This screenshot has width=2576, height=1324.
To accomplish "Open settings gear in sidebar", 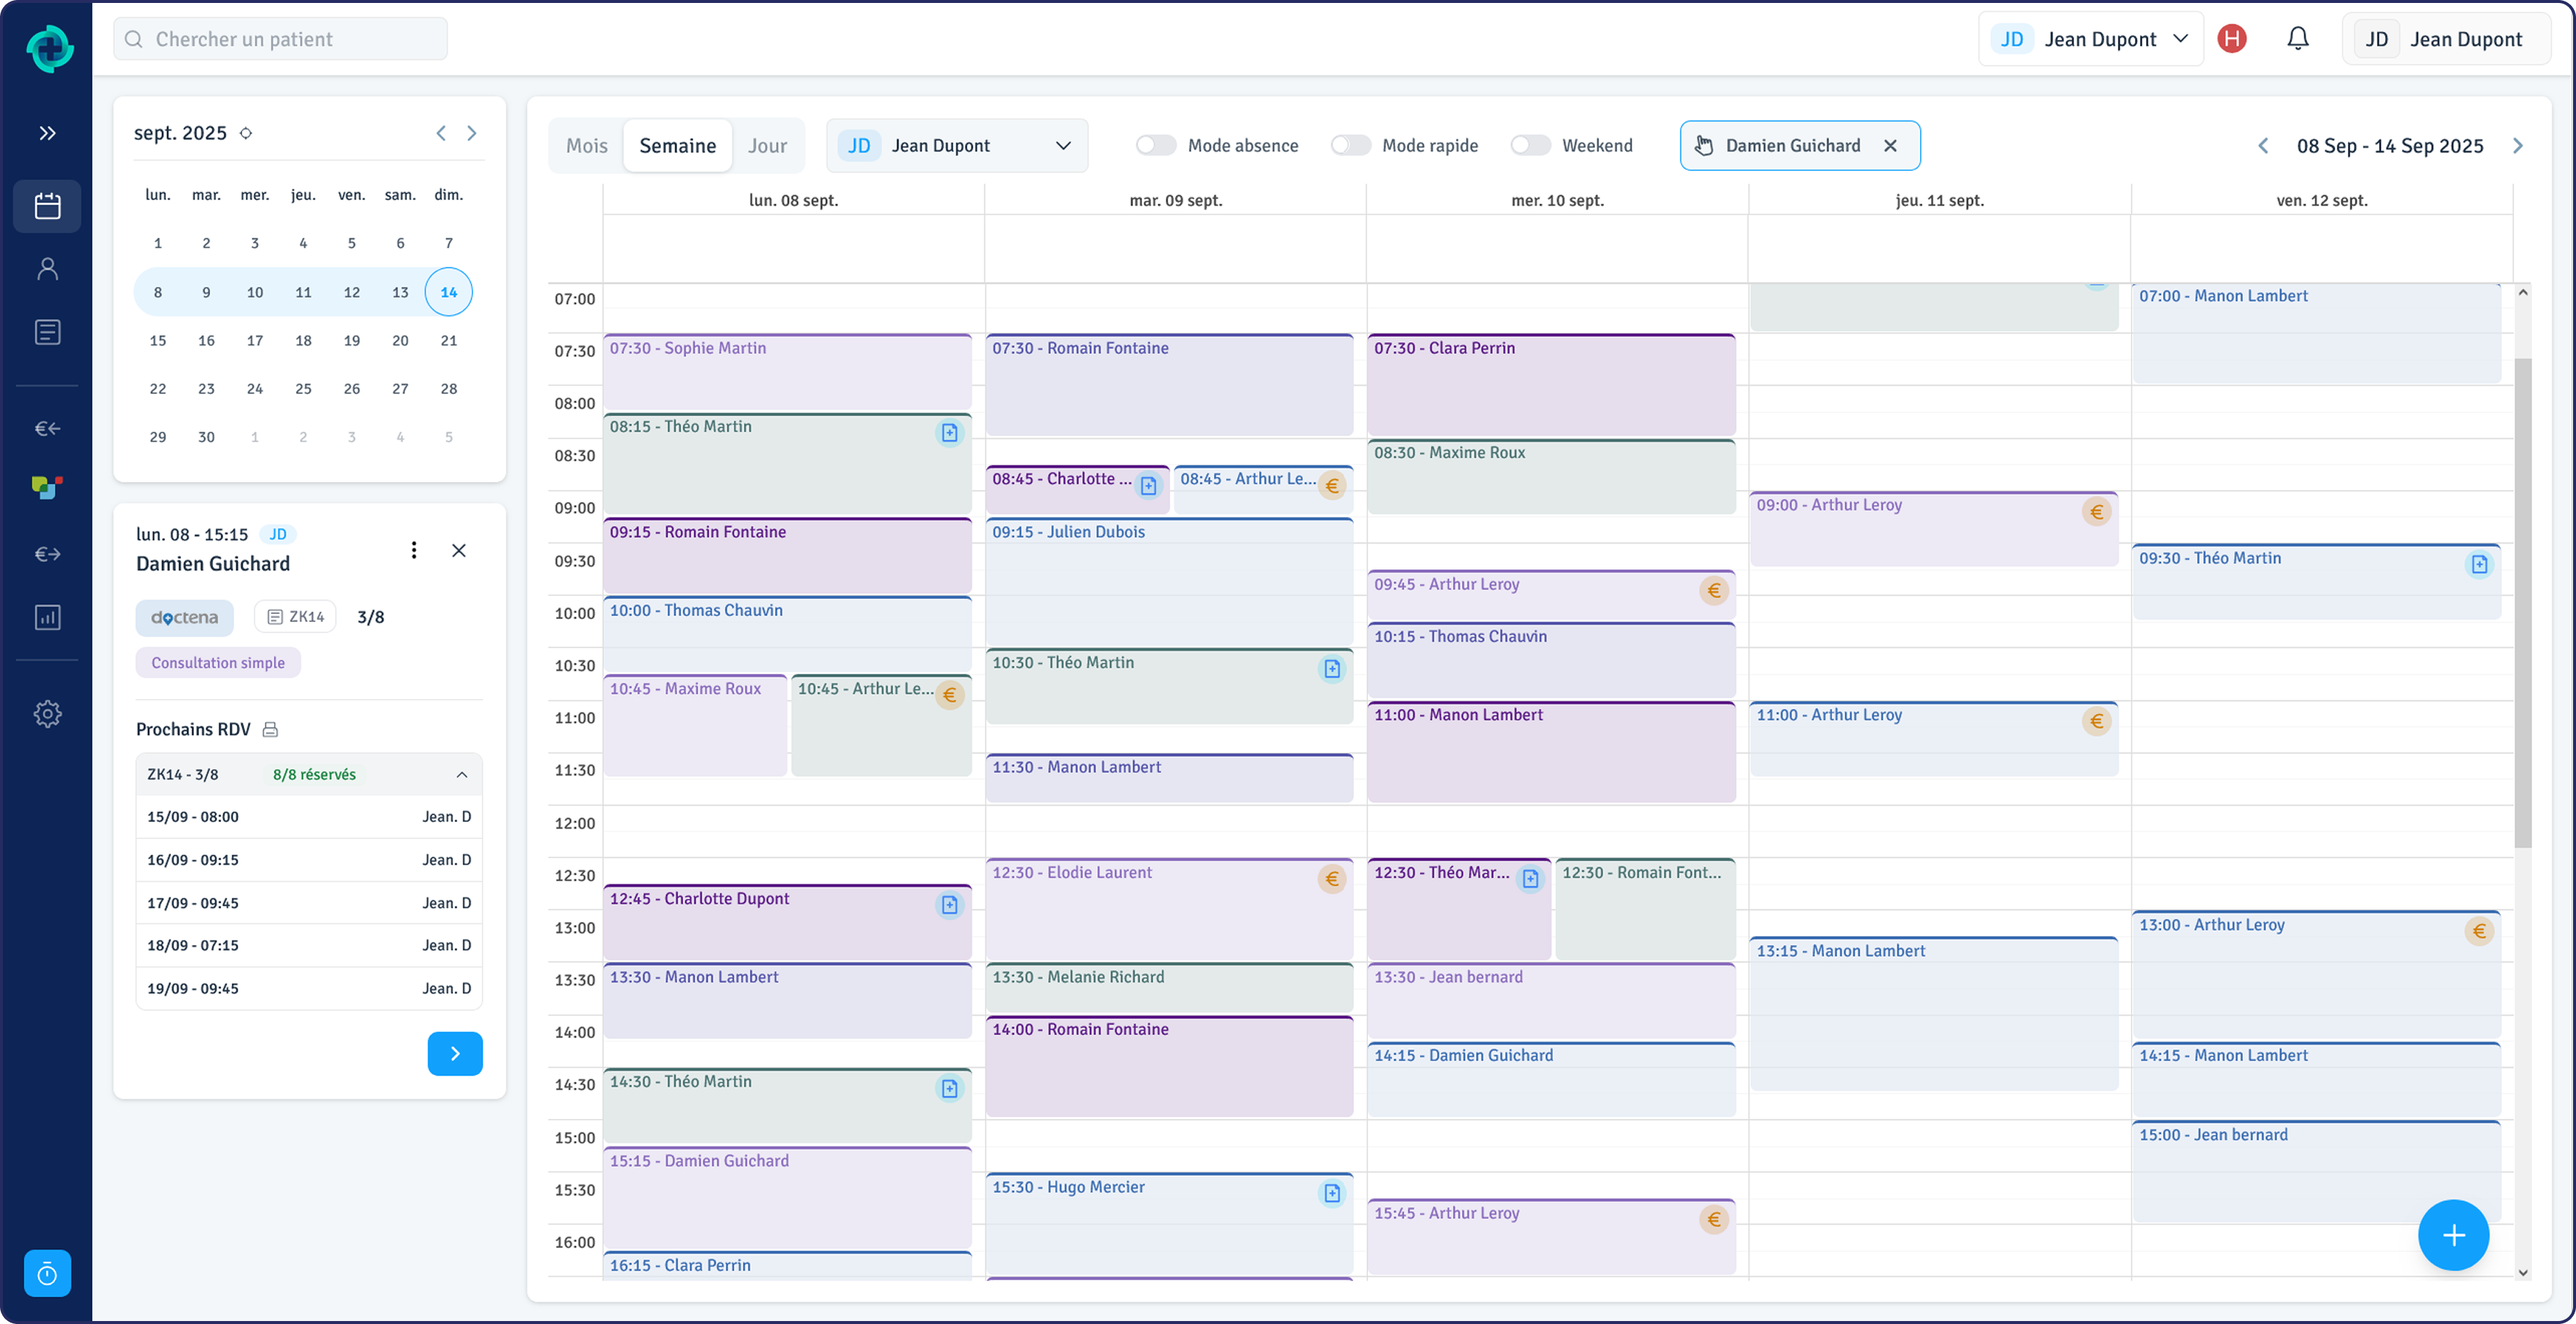I will click(x=47, y=713).
